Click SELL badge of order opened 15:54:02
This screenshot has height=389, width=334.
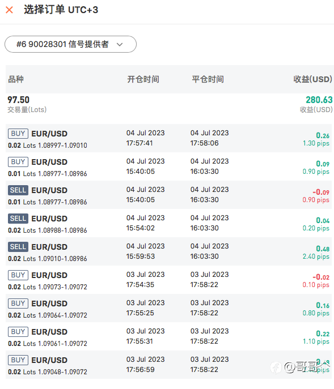pyautogui.click(x=18, y=219)
